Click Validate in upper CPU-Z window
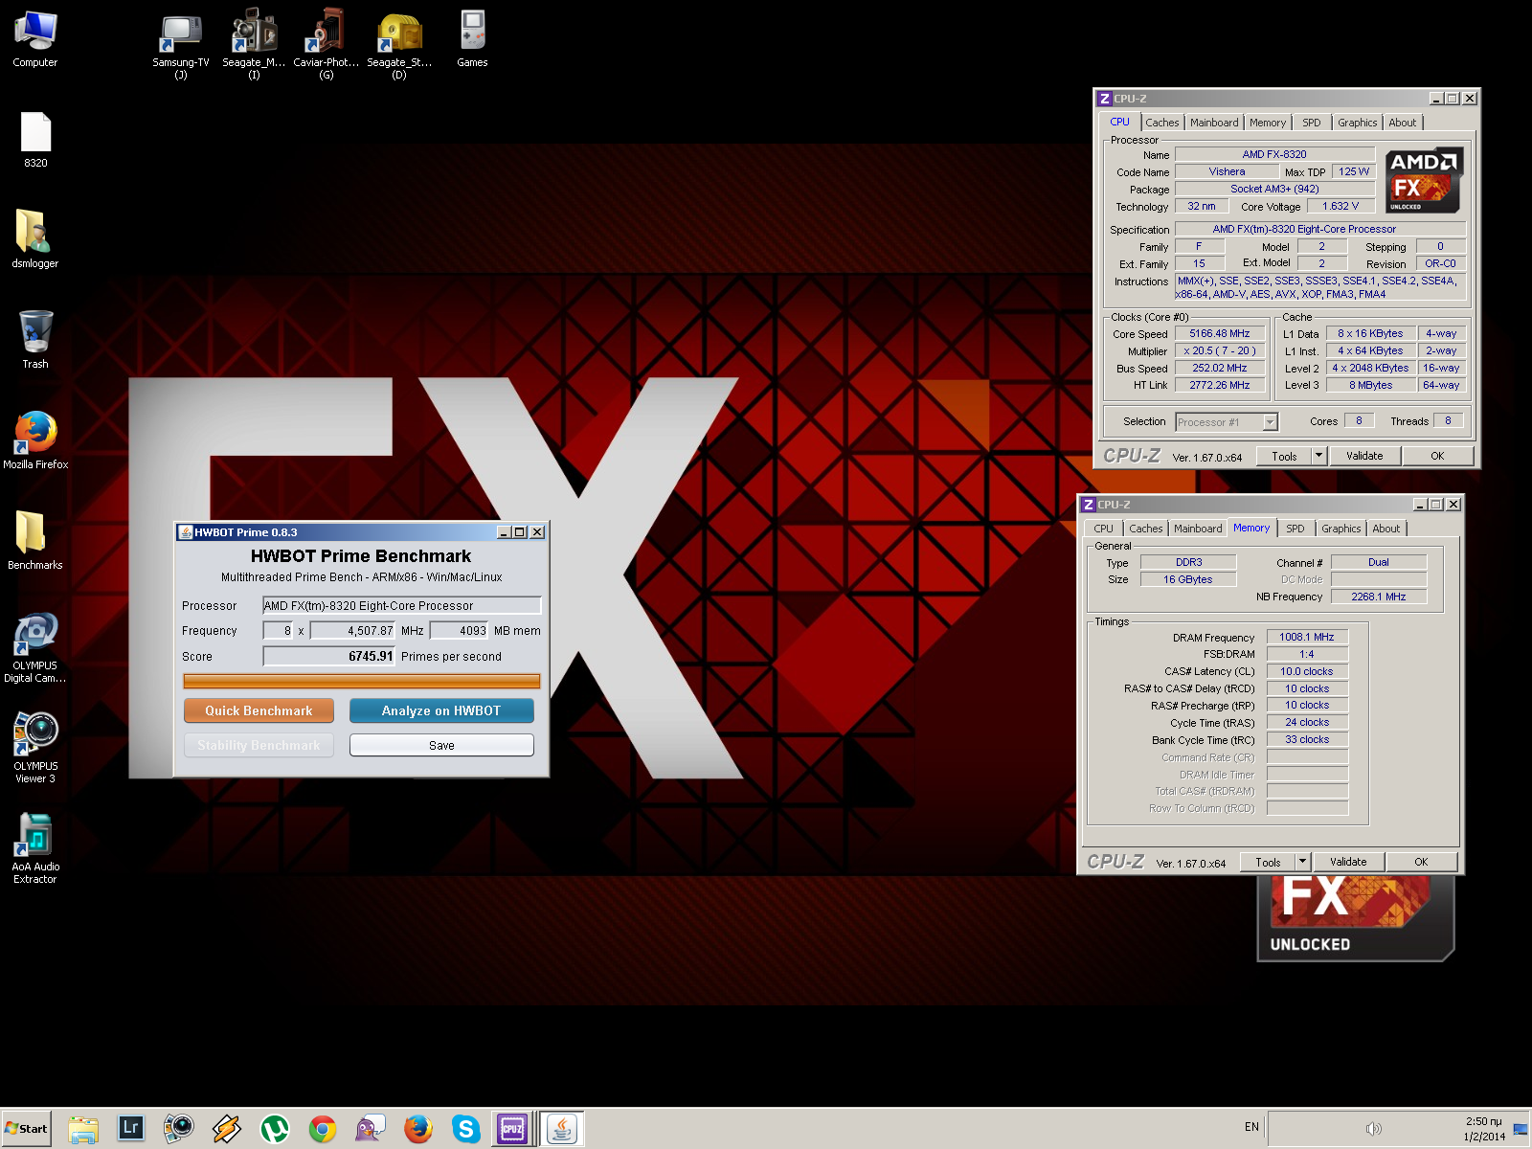 (1364, 456)
